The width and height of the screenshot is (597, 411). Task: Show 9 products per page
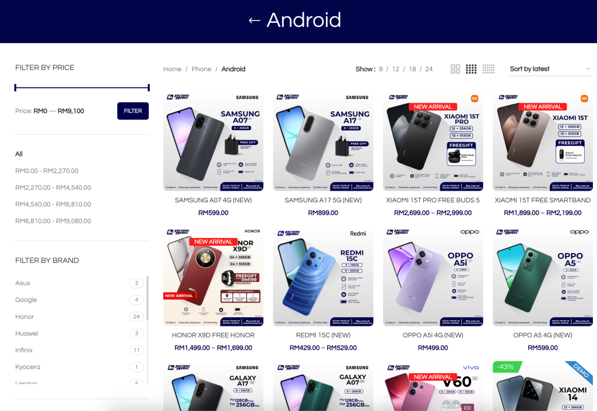coord(380,69)
